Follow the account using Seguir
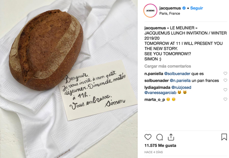The width and height of the screenshot is (229, 158). click(x=197, y=8)
